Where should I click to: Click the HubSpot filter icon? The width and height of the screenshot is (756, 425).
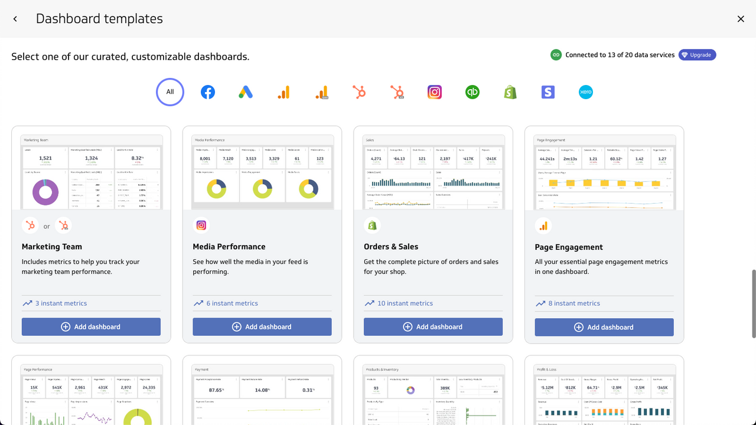click(x=359, y=92)
